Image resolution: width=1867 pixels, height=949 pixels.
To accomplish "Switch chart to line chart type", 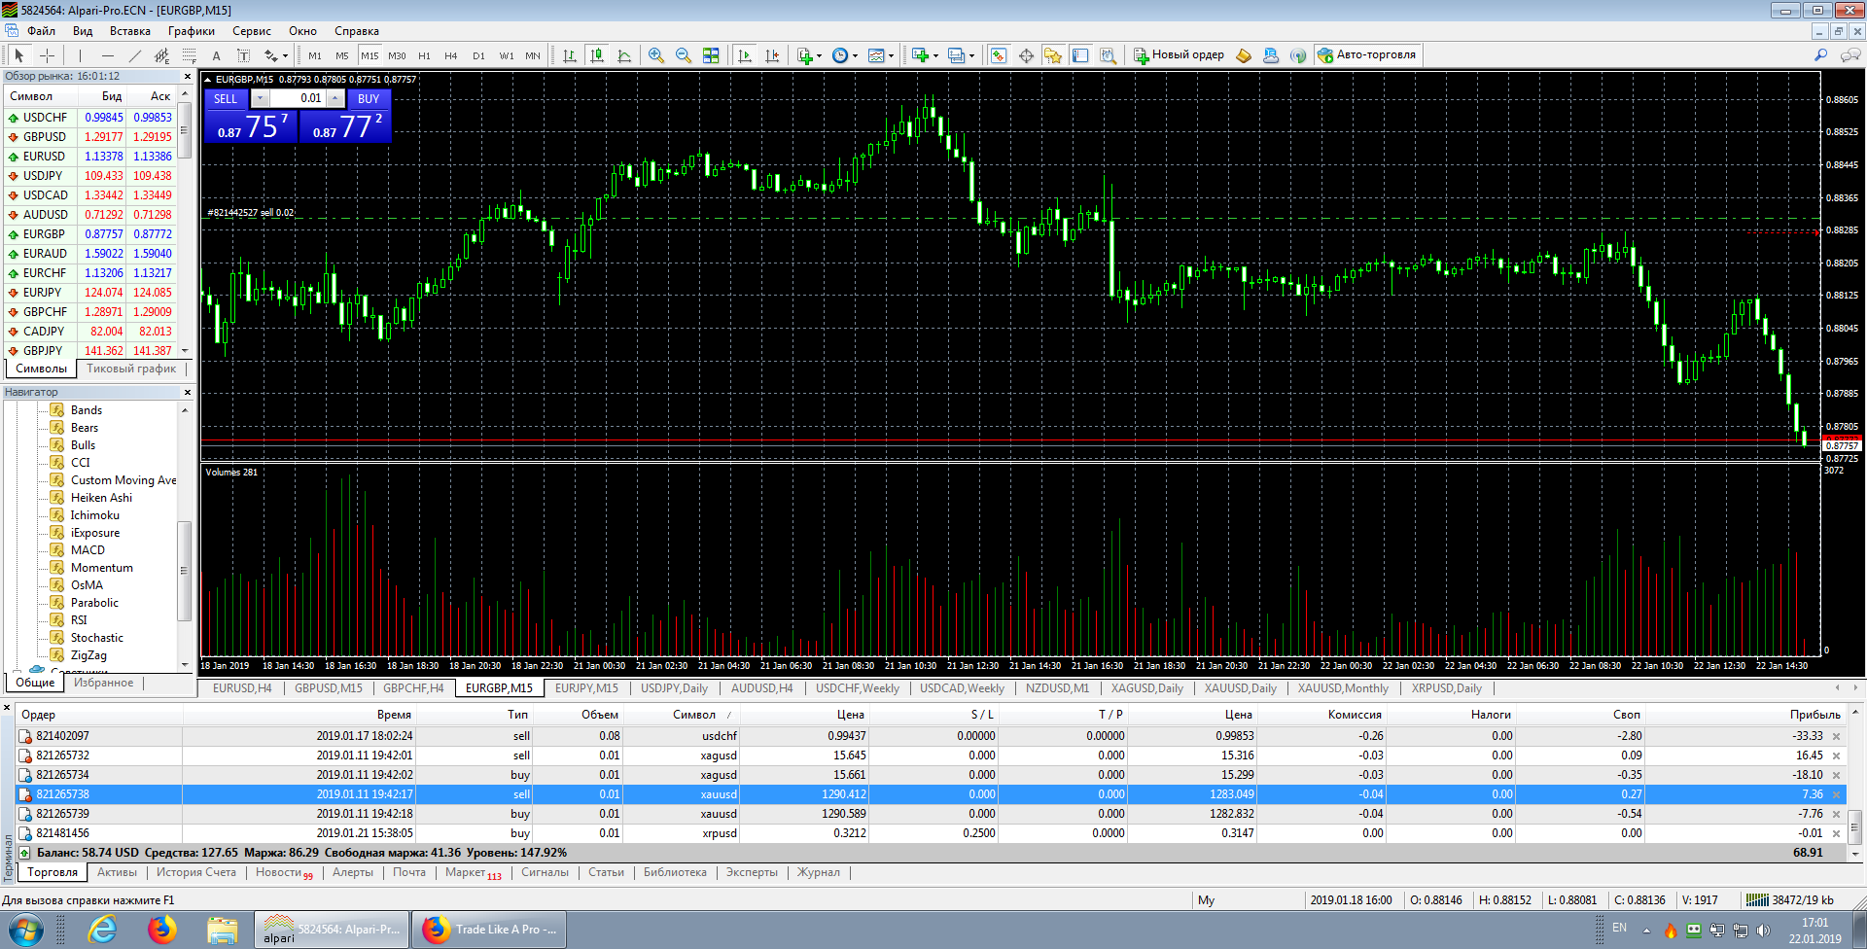I will point(624,55).
